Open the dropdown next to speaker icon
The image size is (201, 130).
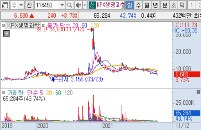point(85,5)
